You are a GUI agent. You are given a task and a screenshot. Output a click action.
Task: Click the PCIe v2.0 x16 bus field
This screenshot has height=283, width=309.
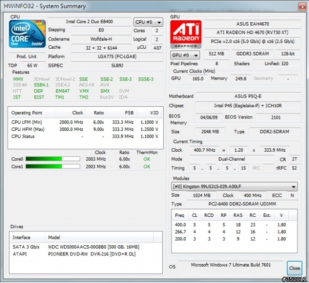pyautogui.click(x=253, y=41)
